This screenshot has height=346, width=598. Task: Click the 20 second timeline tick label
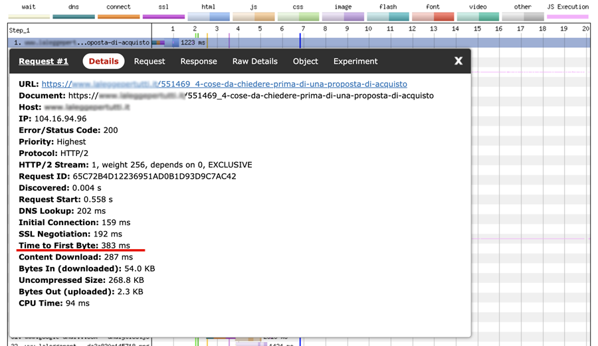click(x=585, y=29)
